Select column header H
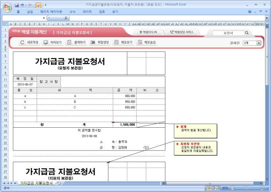The image size is (271, 192). pyautogui.click(x=44, y=24)
